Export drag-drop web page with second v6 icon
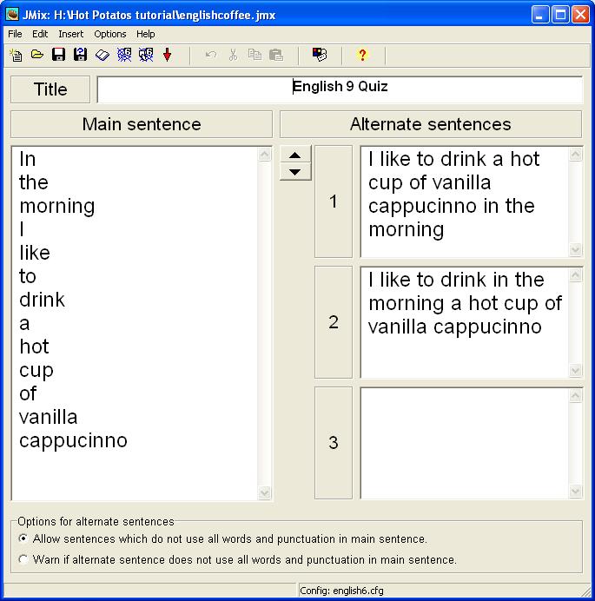 (146, 55)
